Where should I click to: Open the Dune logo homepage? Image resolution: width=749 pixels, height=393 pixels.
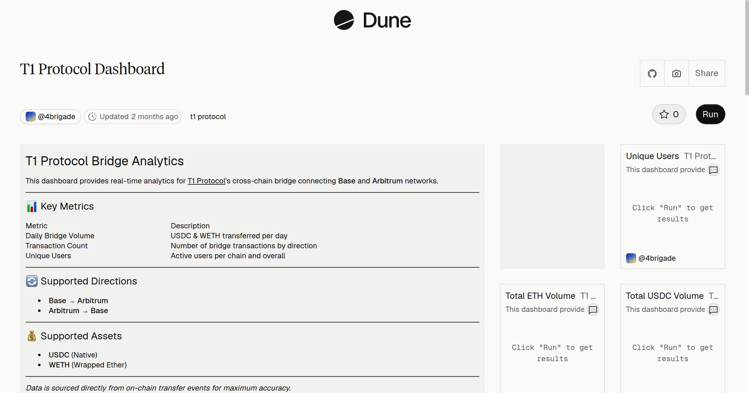click(x=372, y=20)
